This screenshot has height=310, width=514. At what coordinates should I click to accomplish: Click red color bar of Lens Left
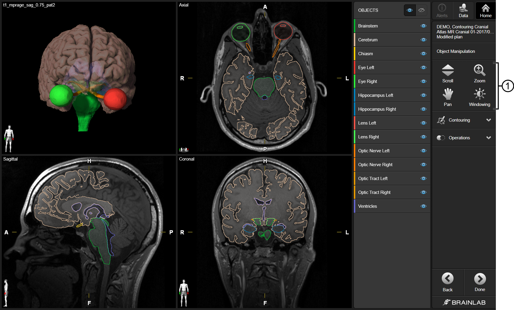[x=355, y=123]
